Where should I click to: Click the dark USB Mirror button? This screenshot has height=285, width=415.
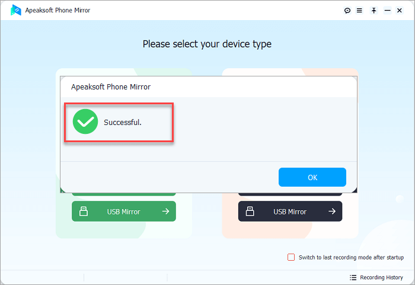(290, 211)
